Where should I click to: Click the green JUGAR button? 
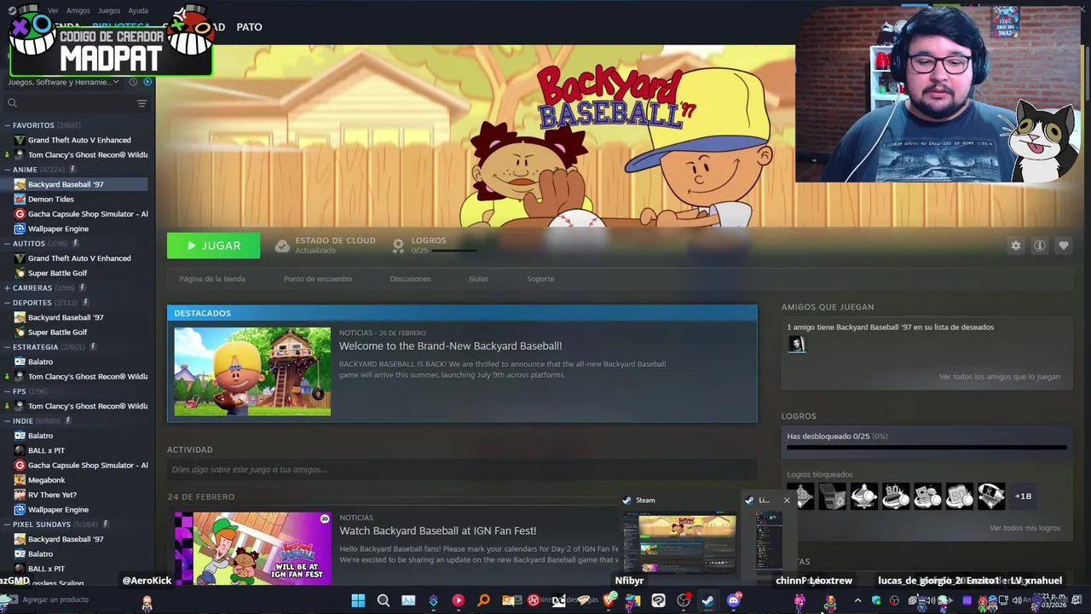[213, 246]
